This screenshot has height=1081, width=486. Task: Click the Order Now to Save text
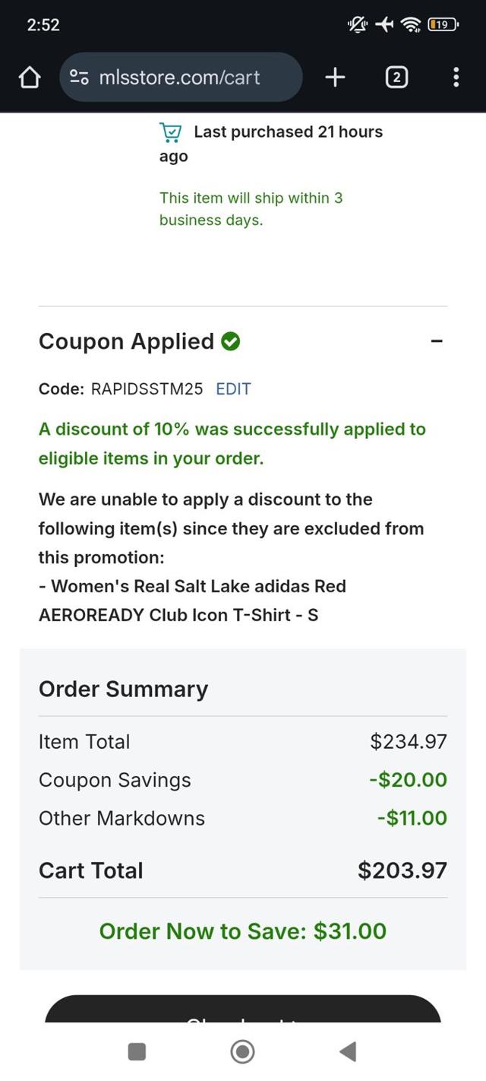(243, 931)
